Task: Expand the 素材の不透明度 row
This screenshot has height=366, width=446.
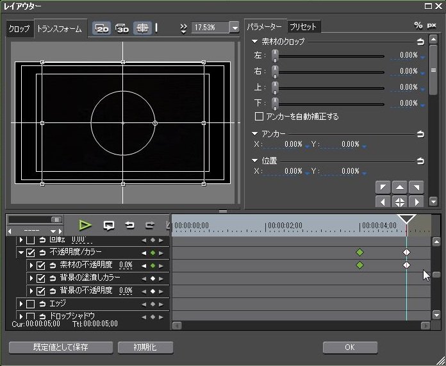Action: pos(31,265)
